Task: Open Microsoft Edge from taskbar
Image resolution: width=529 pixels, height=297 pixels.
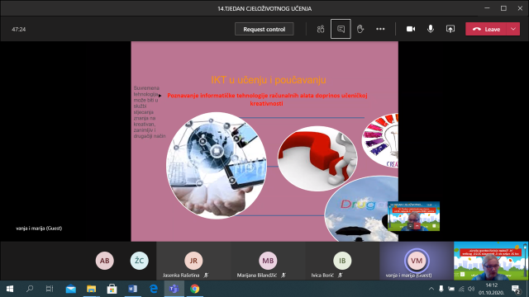Action: click(x=154, y=289)
